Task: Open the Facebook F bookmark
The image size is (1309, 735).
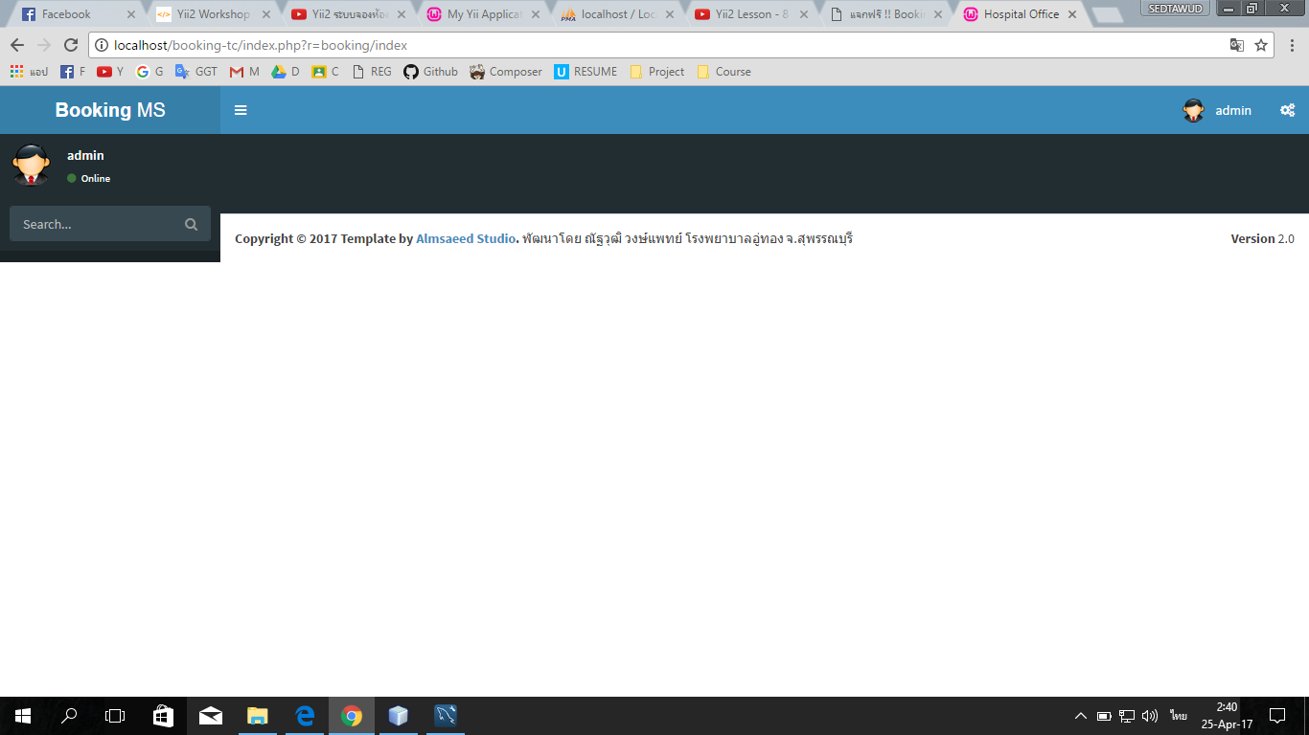Action: click(x=73, y=72)
